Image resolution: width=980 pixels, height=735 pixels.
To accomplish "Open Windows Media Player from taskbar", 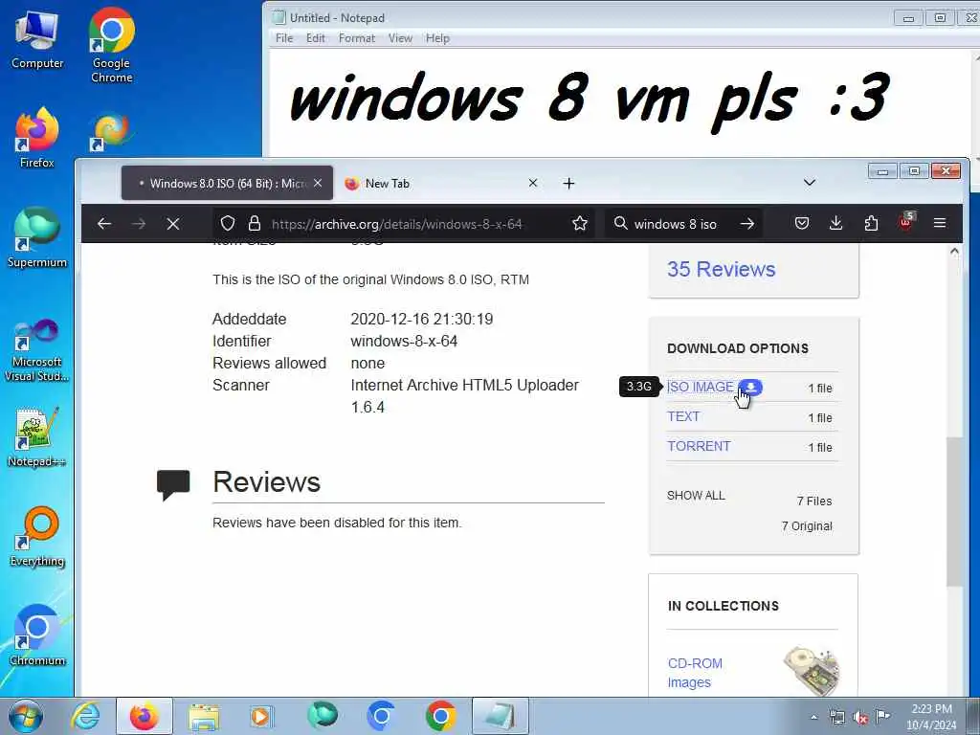I will (261, 716).
